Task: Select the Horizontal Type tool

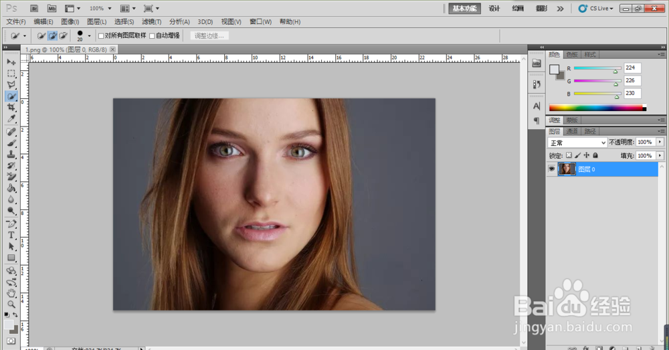Action: [11, 235]
